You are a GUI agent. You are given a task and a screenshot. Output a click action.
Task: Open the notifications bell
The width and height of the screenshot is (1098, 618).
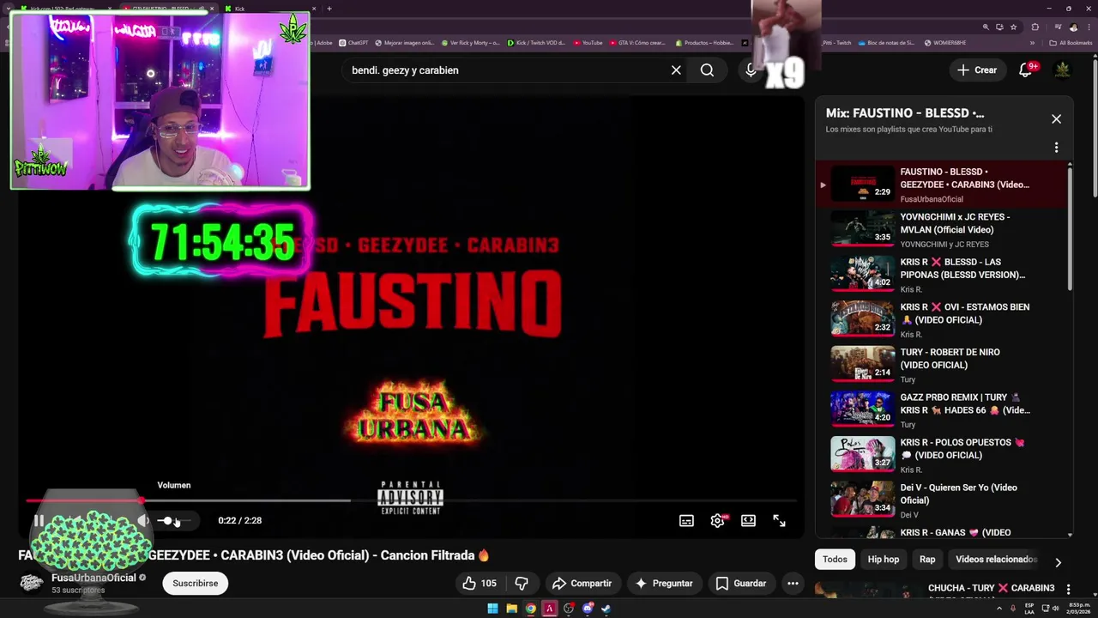1025,70
